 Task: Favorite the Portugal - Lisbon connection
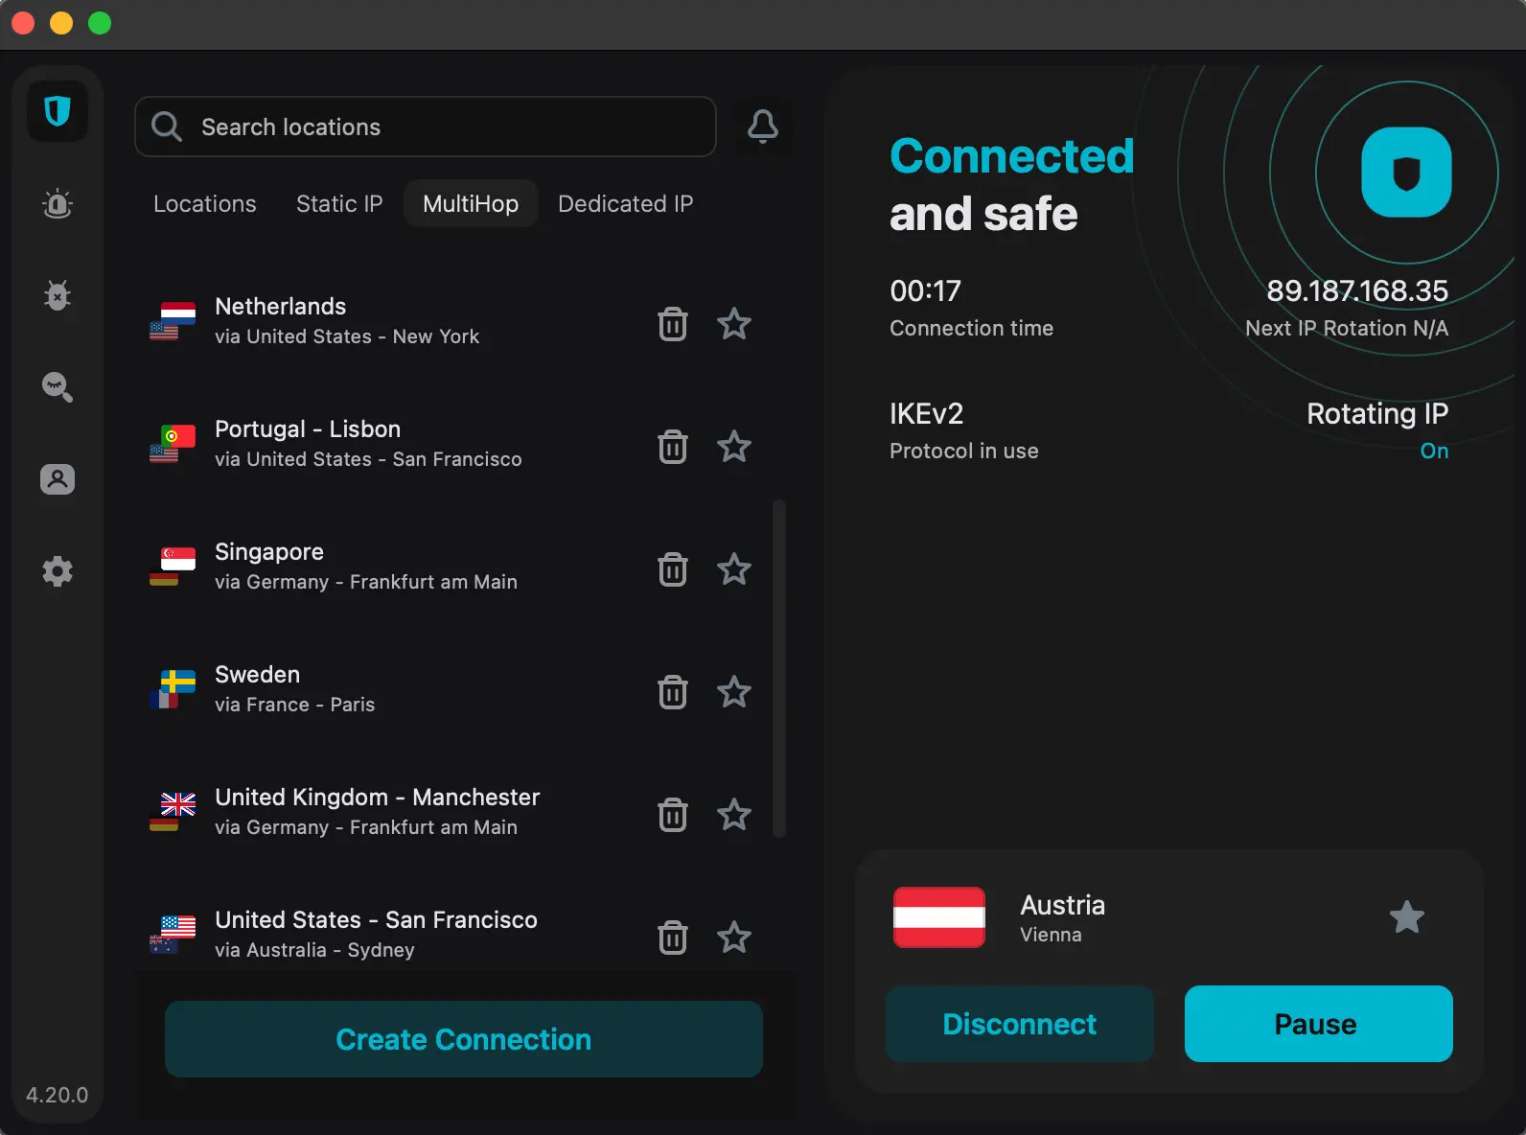click(x=734, y=447)
